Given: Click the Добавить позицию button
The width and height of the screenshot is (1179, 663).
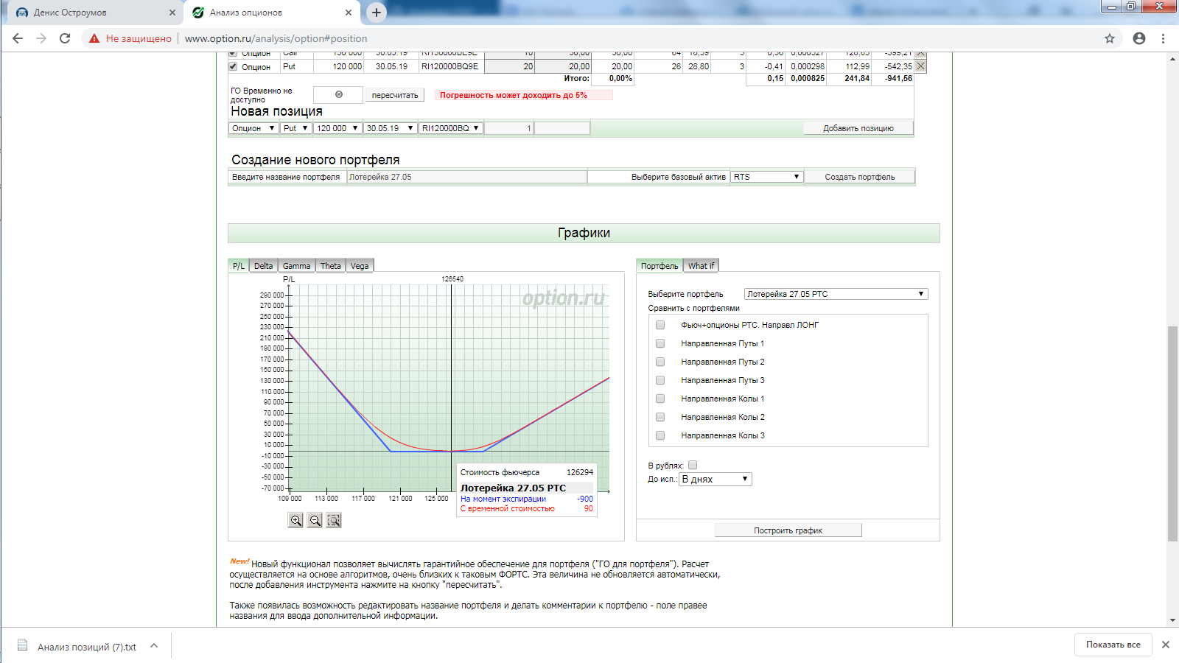Looking at the screenshot, I should pos(858,128).
